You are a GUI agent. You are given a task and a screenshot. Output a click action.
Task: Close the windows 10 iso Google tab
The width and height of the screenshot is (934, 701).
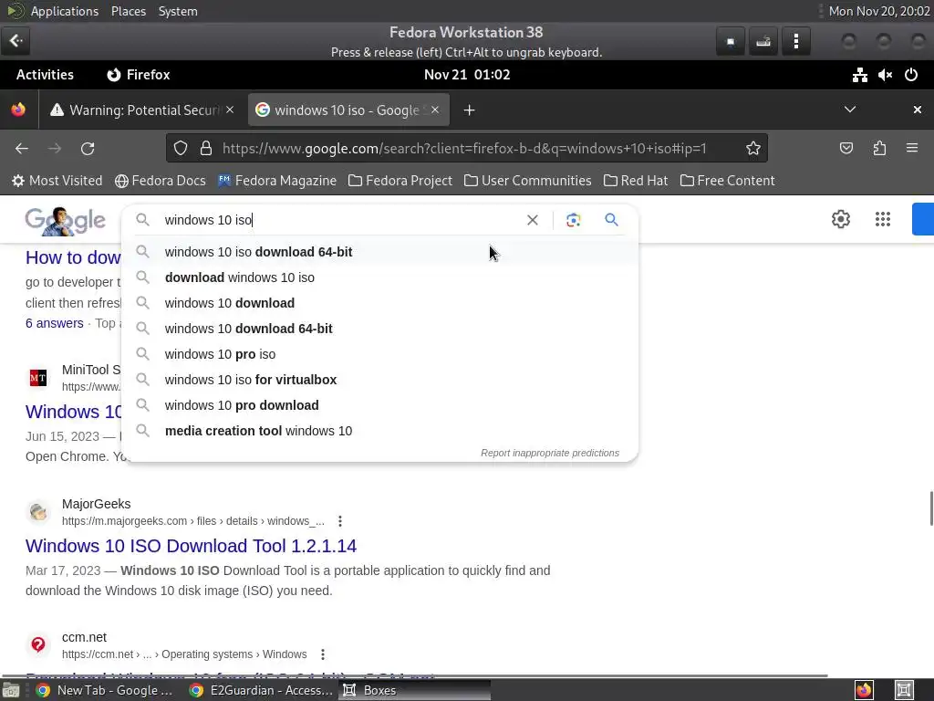435,110
